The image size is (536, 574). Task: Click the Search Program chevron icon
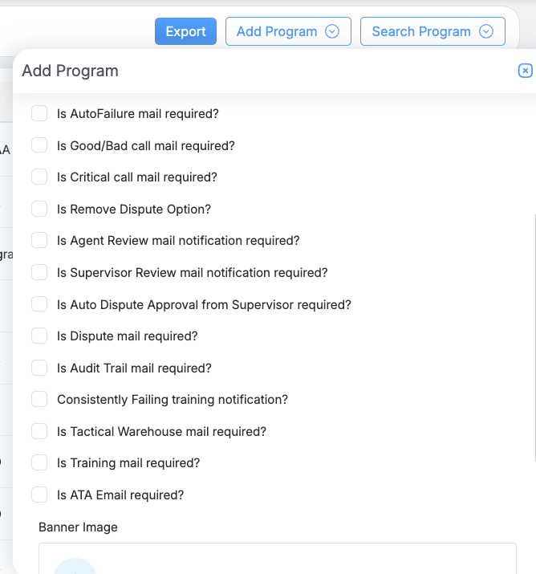[x=485, y=31]
